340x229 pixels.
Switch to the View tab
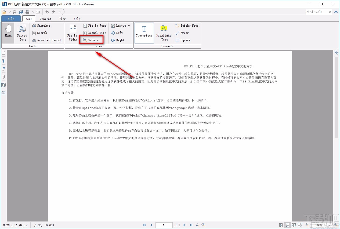point(62,19)
